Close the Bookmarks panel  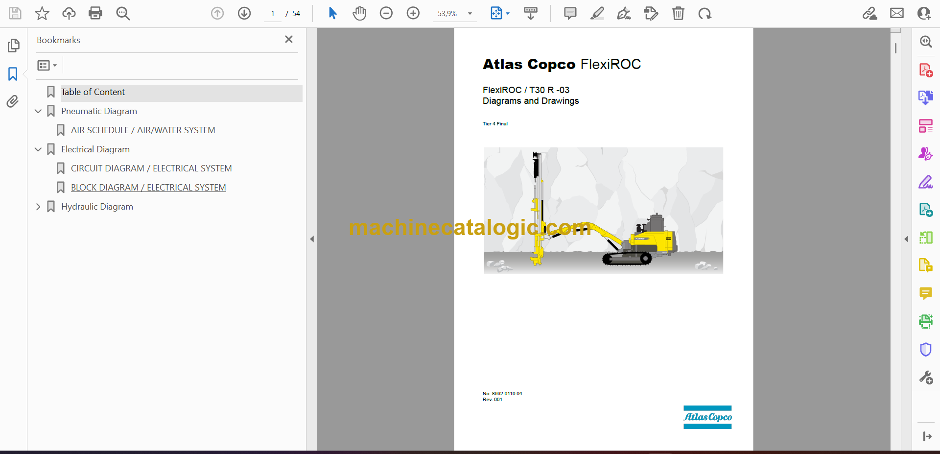[x=289, y=39]
